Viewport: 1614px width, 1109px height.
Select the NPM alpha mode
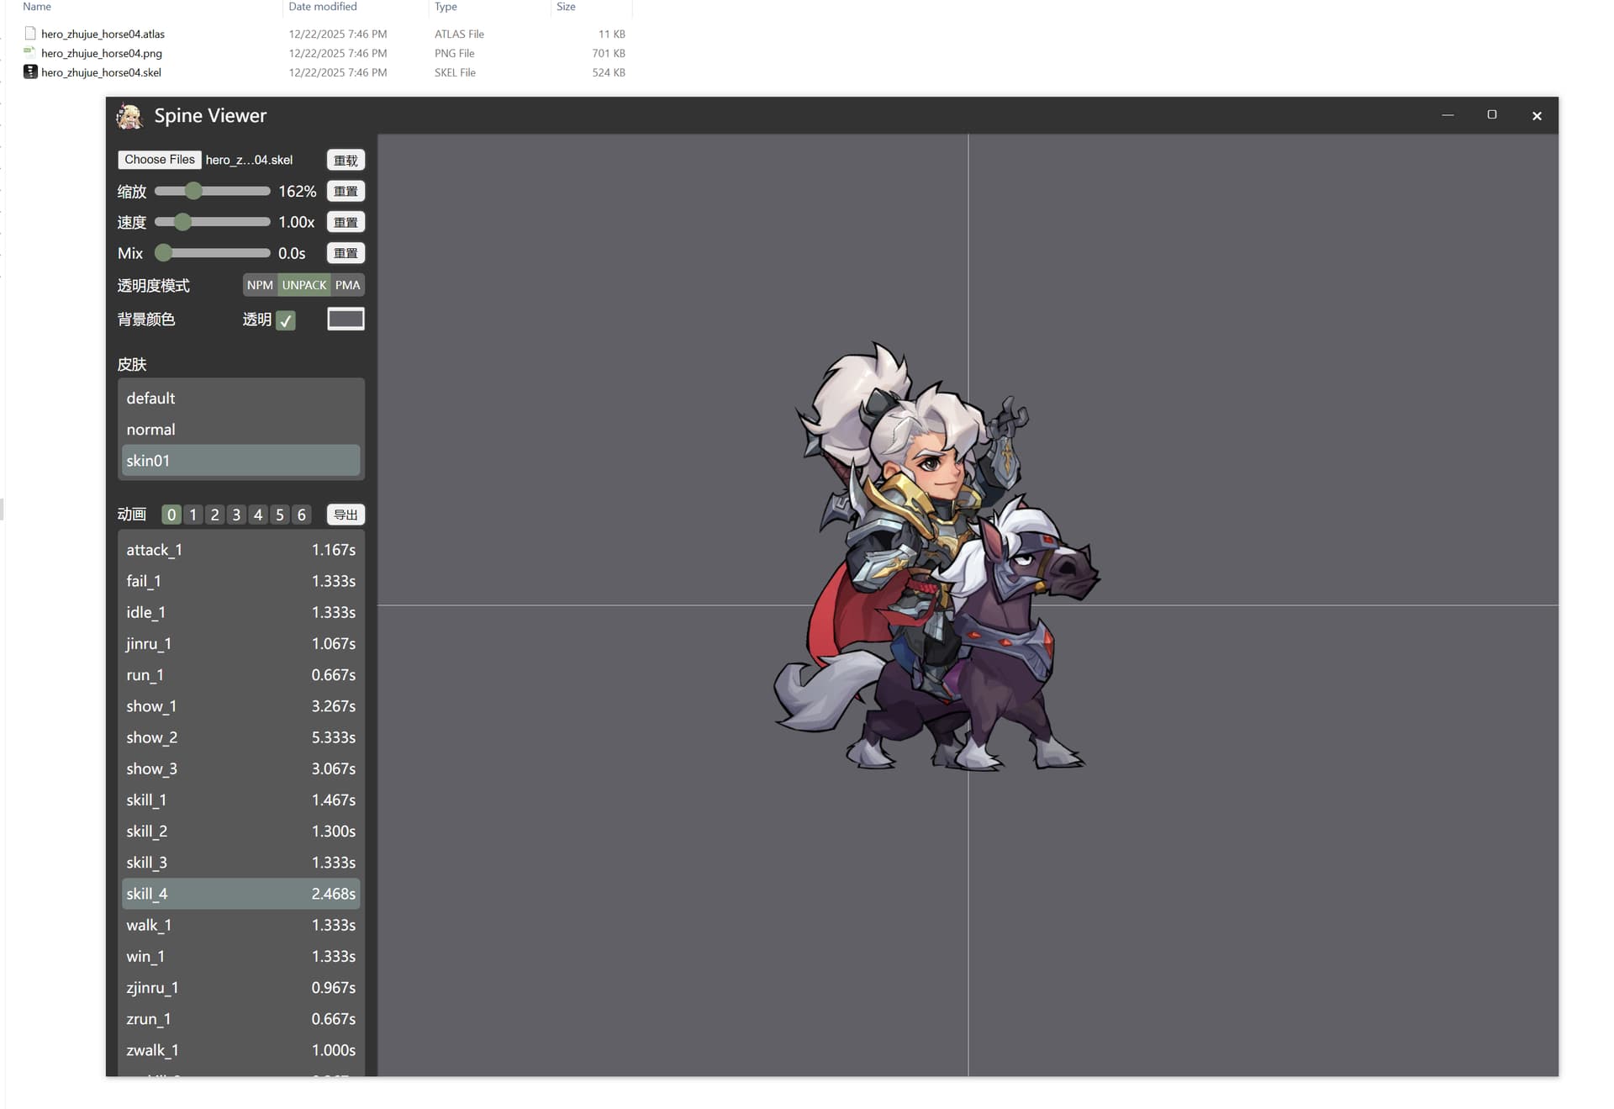260,285
